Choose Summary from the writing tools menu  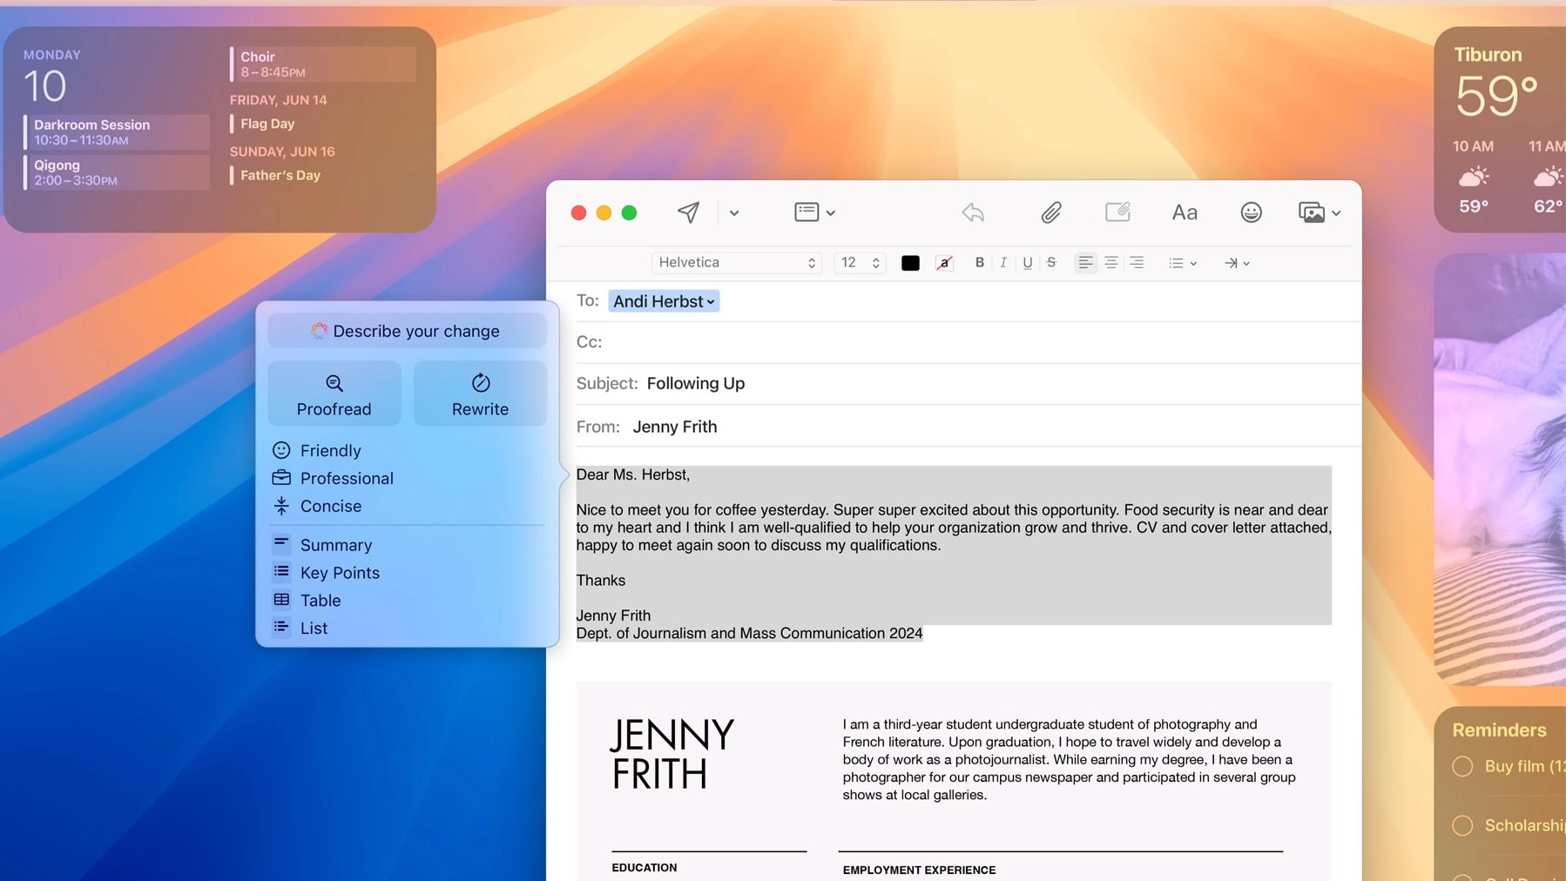click(x=336, y=544)
